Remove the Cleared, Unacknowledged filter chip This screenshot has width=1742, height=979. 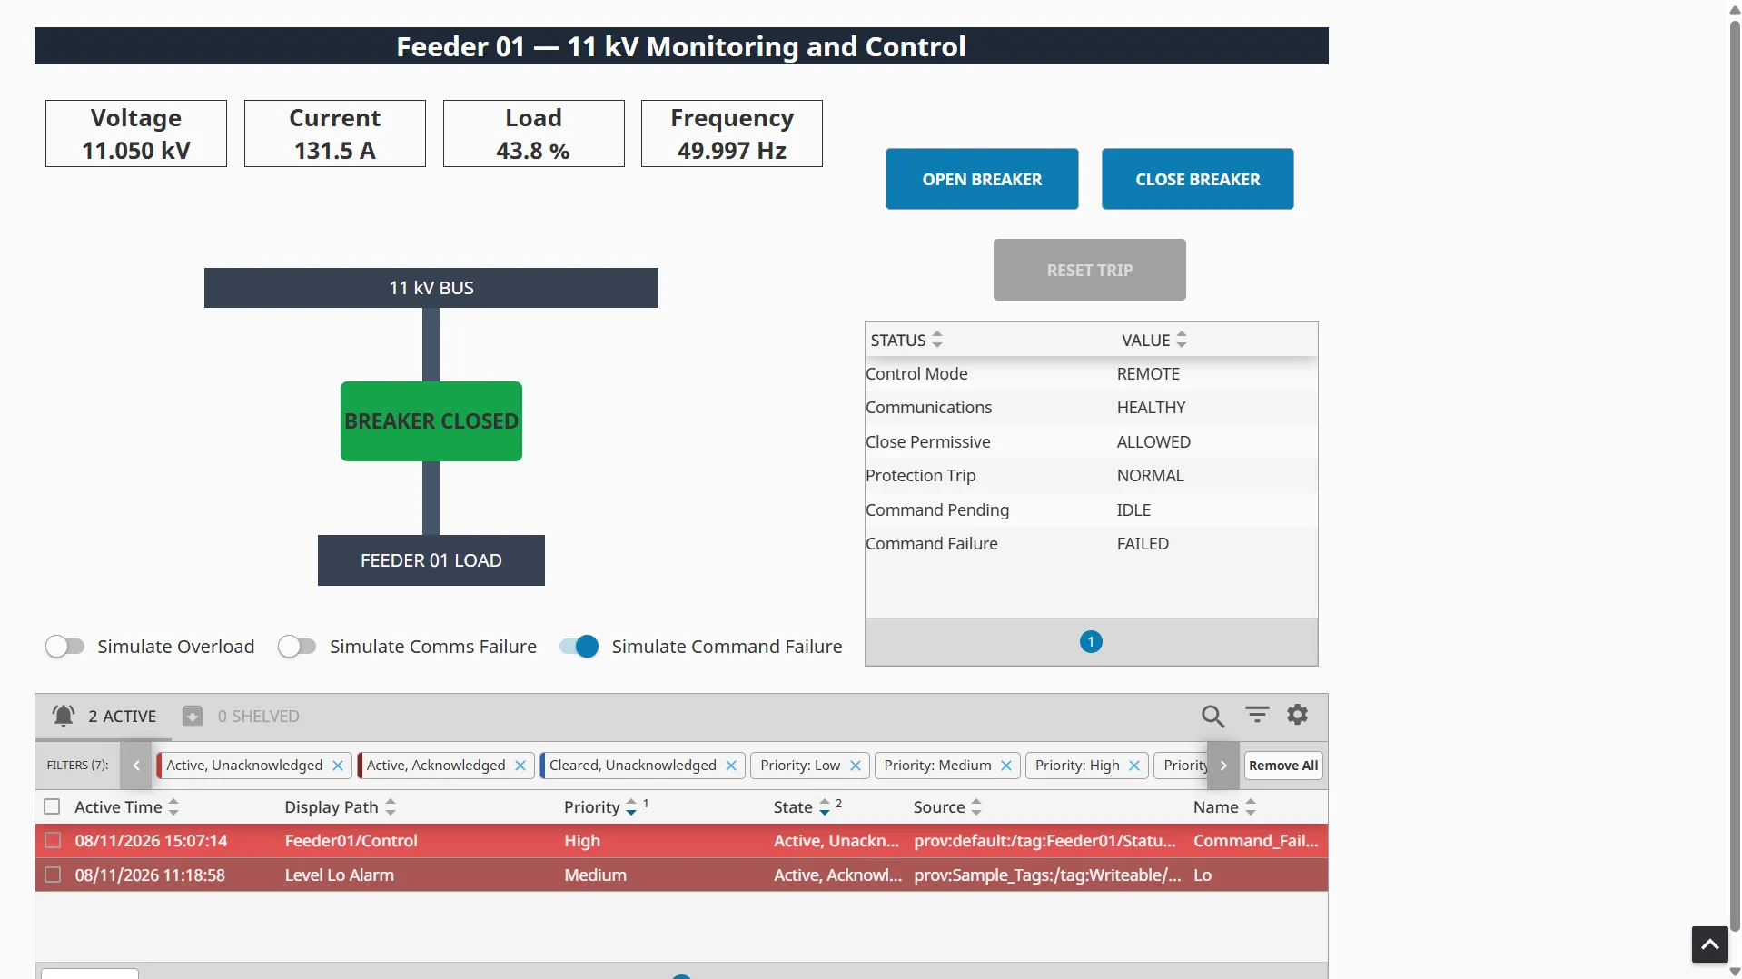point(731,766)
